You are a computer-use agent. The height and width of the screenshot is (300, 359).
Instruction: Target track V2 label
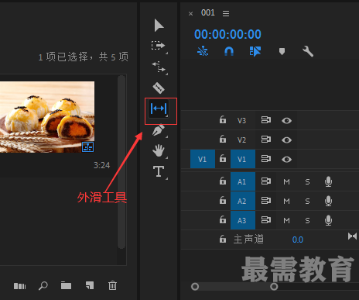(x=241, y=140)
